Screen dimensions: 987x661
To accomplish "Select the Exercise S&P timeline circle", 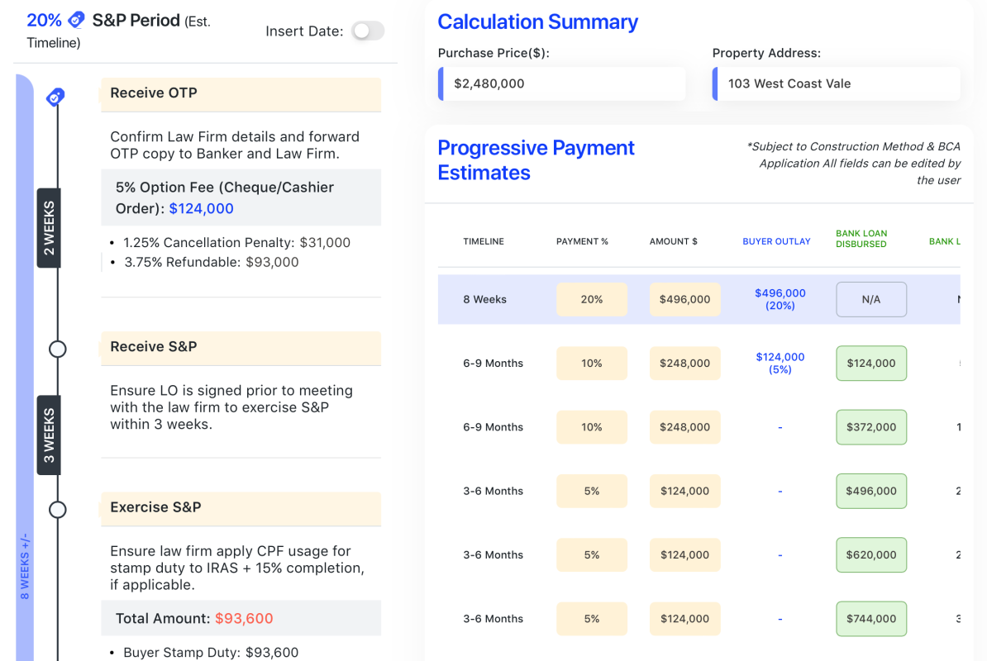I will 57,510.
